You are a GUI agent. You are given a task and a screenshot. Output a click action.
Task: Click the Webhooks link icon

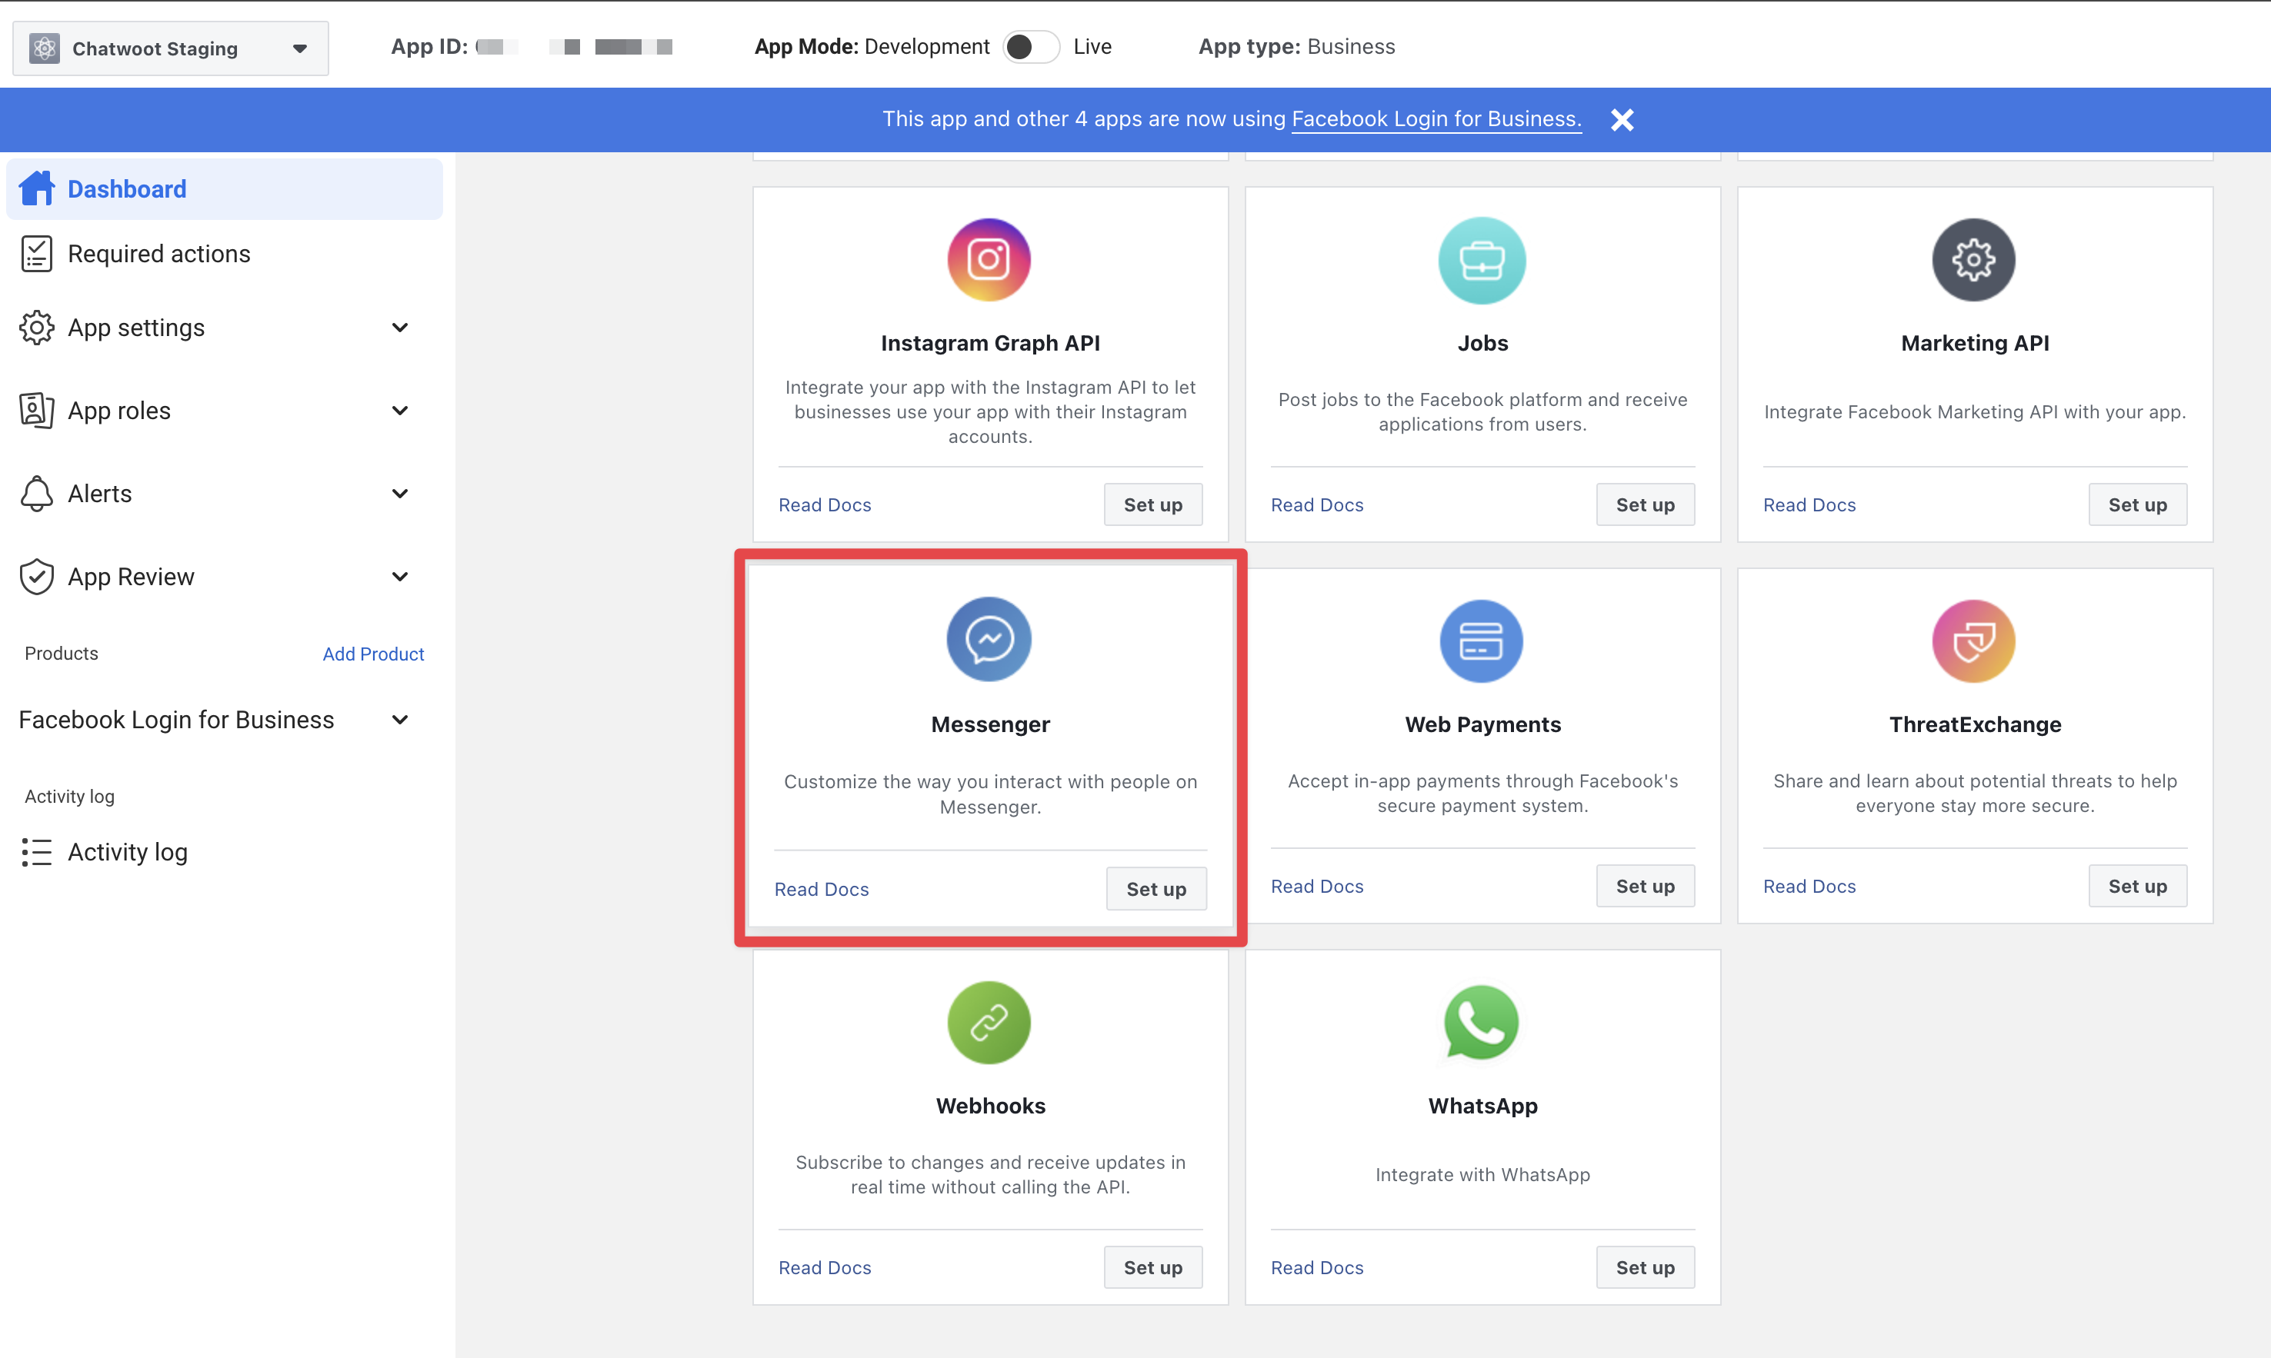pyautogui.click(x=989, y=1022)
